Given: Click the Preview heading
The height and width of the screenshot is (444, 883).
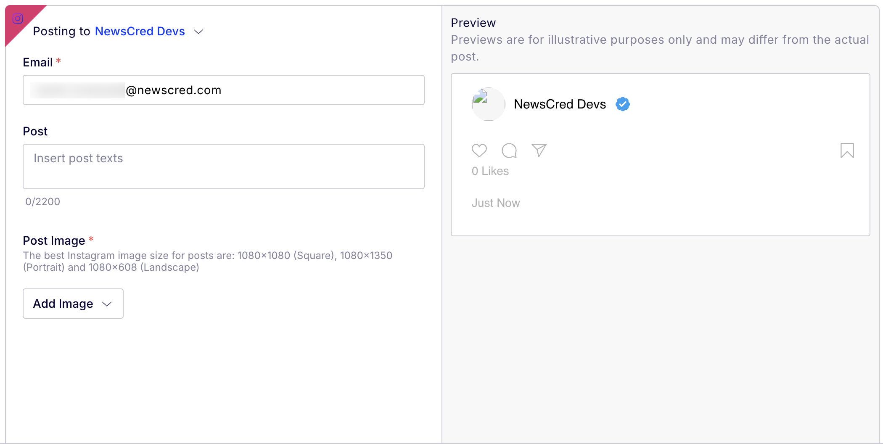Looking at the screenshot, I should [x=473, y=23].
